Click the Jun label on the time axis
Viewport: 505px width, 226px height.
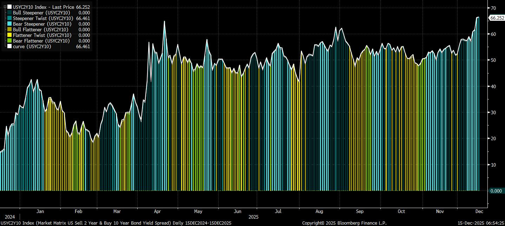pyautogui.click(x=238, y=212)
